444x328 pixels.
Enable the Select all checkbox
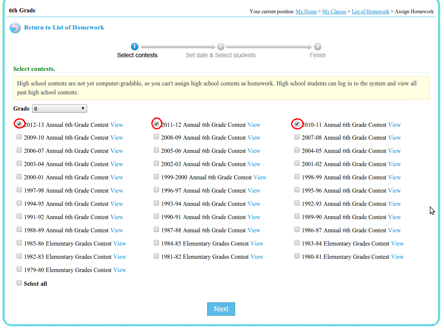click(x=19, y=283)
